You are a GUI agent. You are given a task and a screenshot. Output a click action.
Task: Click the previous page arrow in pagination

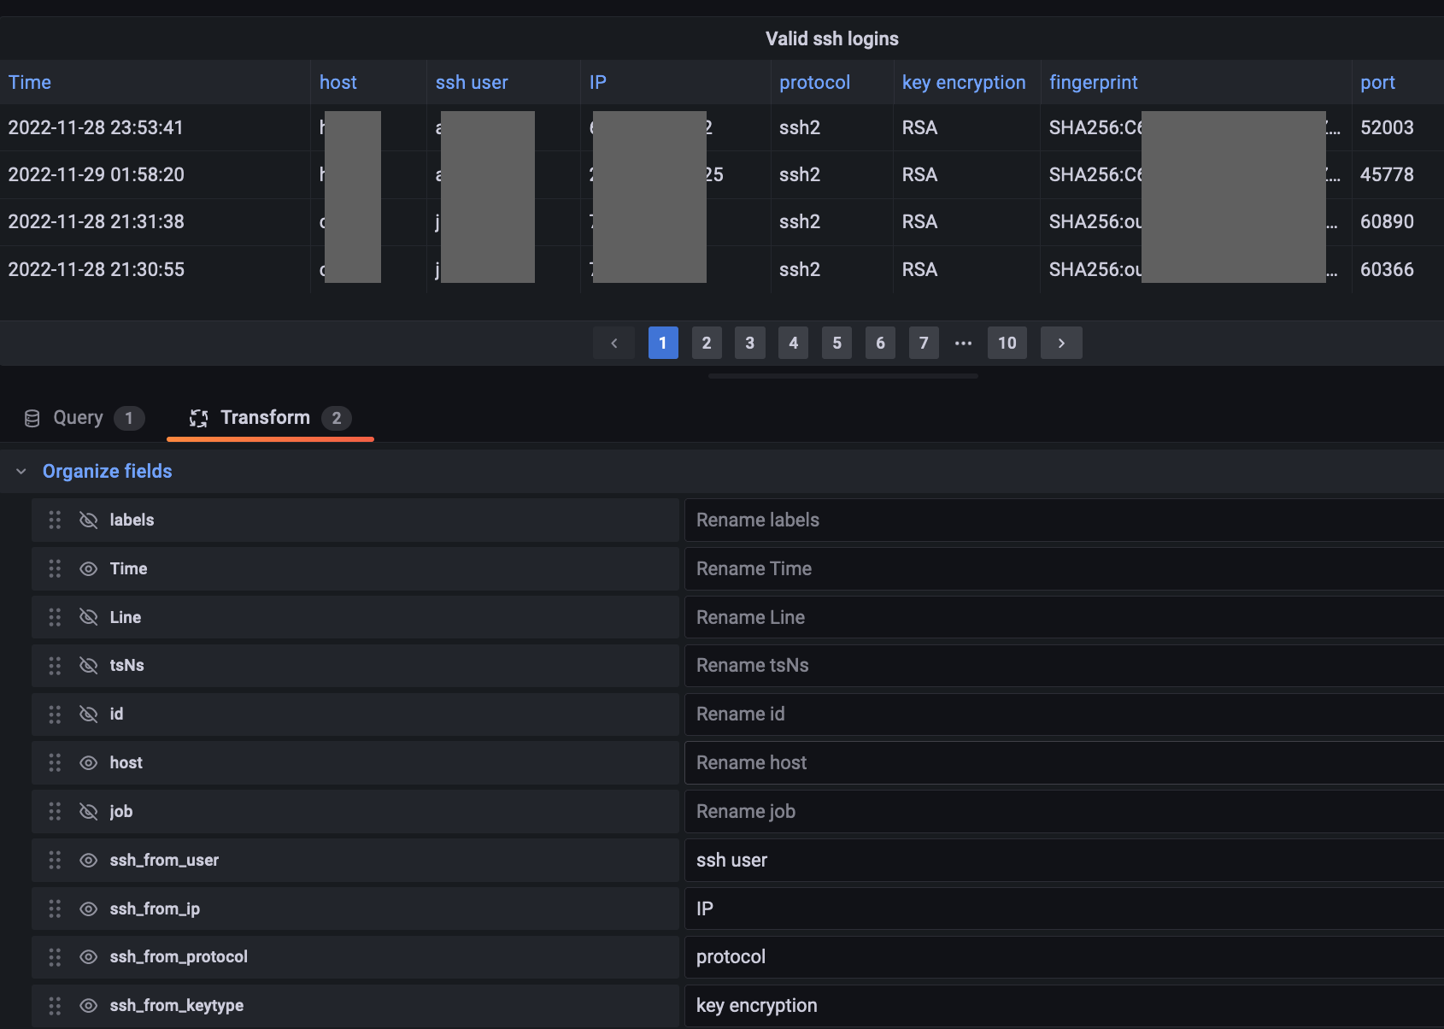[613, 342]
